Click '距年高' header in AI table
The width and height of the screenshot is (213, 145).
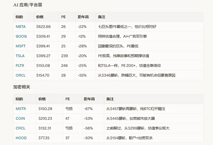83,17
